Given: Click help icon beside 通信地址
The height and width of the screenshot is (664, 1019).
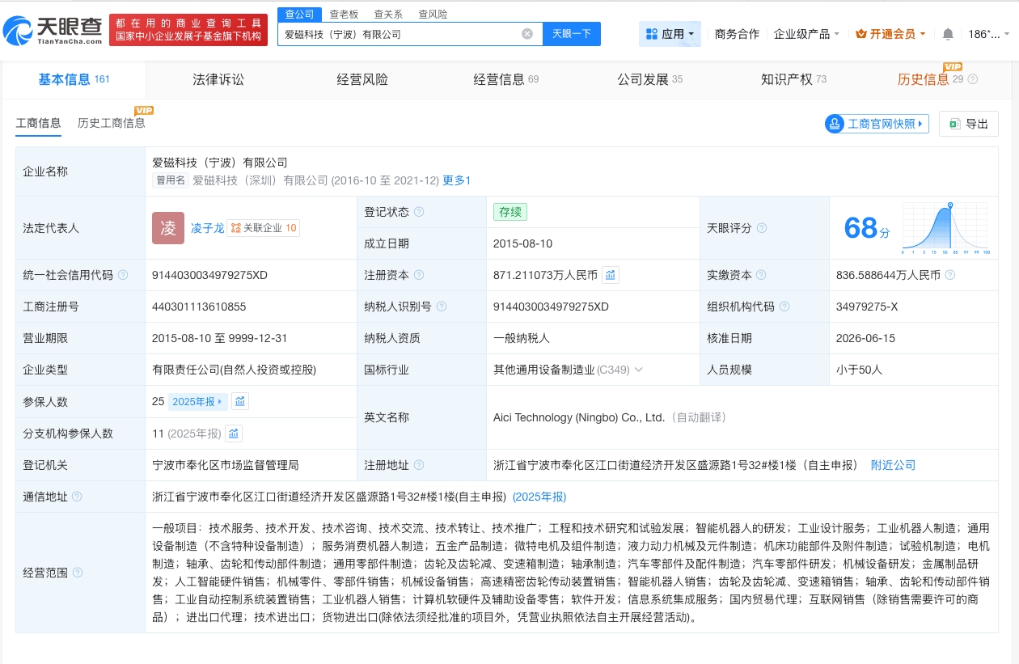Looking at the screenshot, I should [x=77, y=497].
